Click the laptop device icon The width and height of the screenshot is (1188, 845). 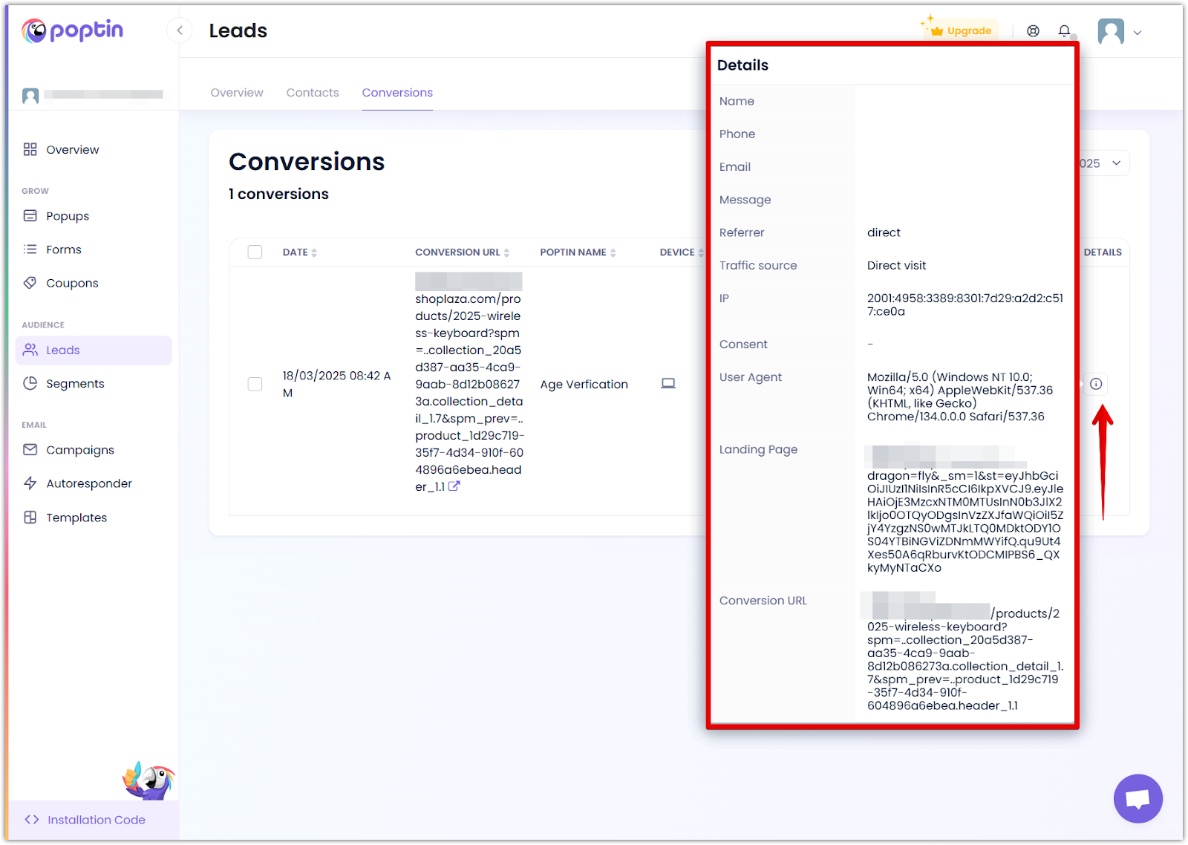[668, 384]
